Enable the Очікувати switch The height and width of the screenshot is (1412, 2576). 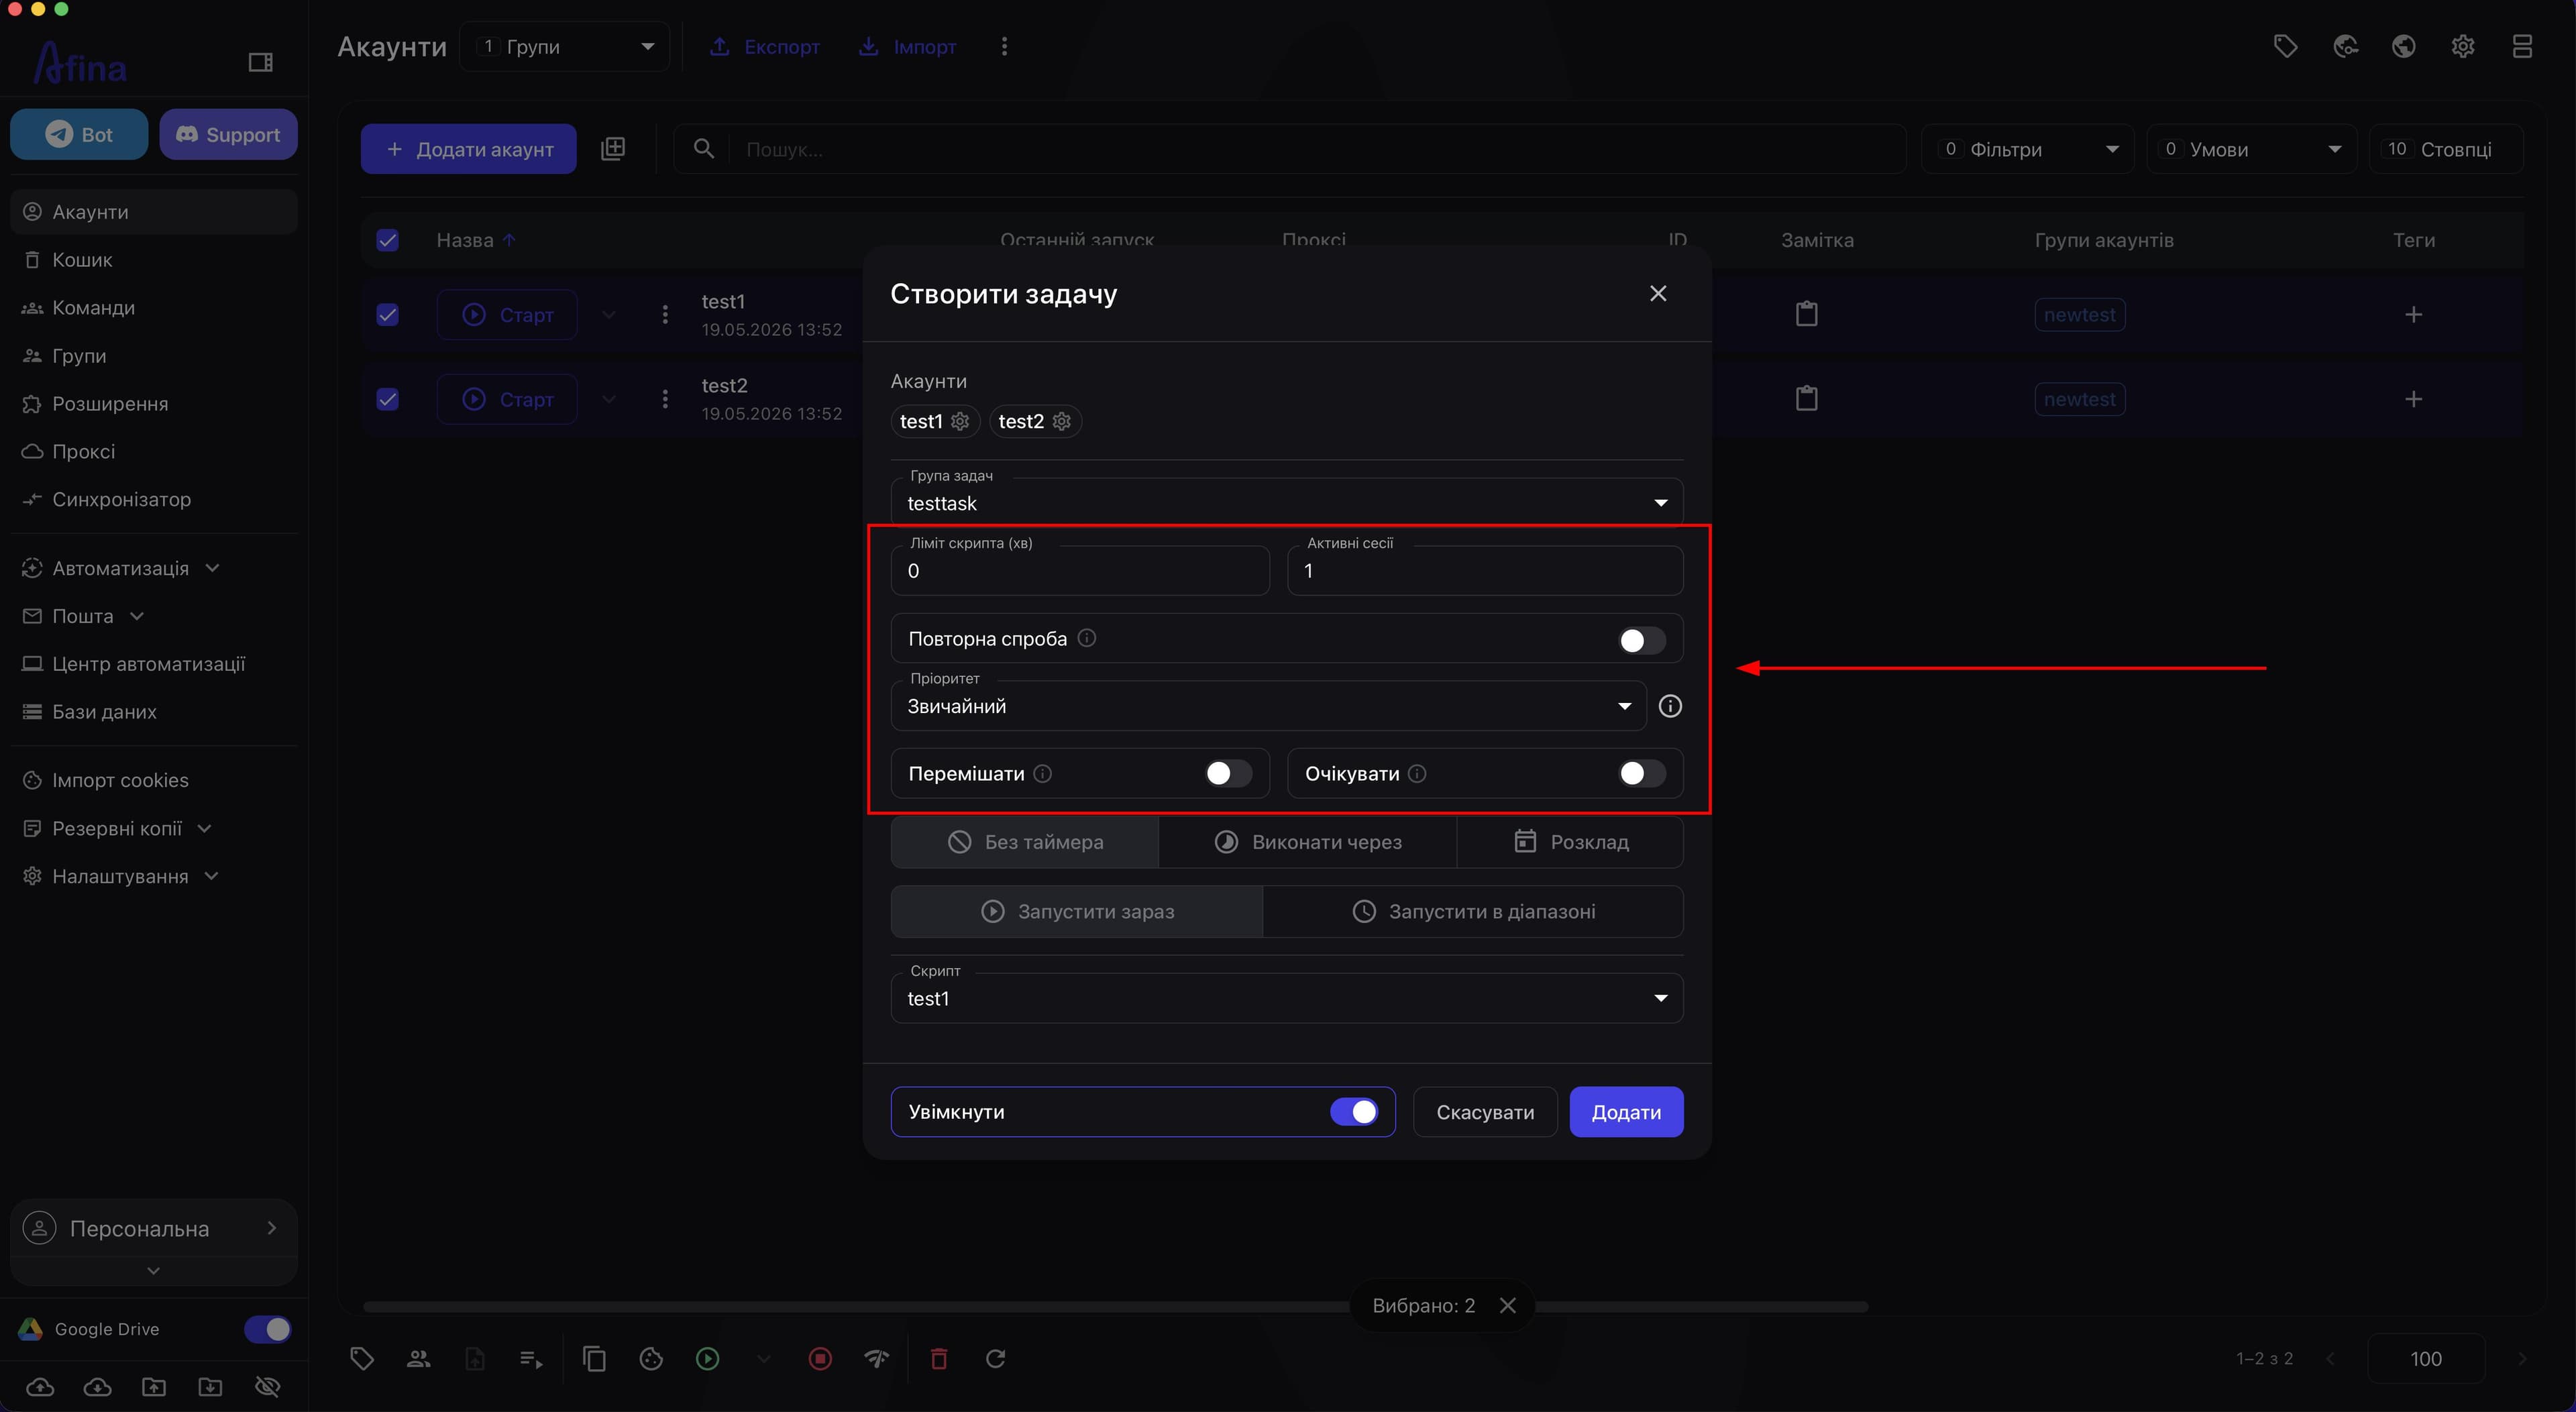point(1641,773)
